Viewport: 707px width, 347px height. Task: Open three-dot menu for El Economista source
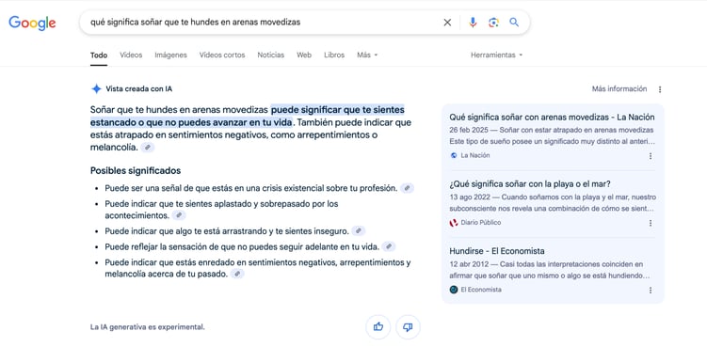pyautogui.click(x=651, y=291)
